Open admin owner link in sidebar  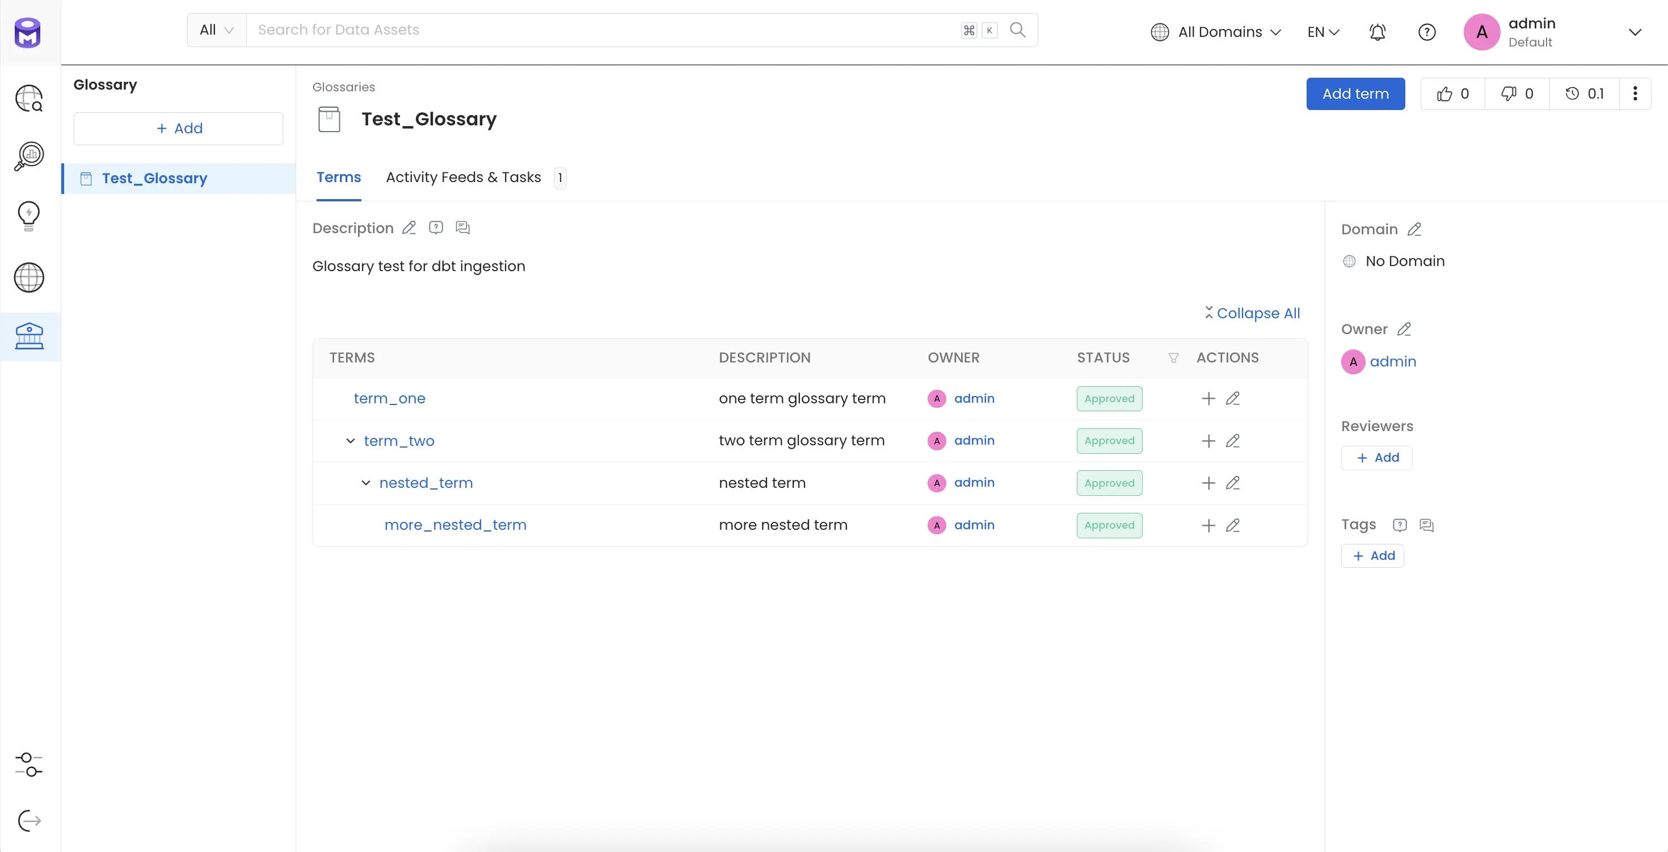pos(1393,362)
